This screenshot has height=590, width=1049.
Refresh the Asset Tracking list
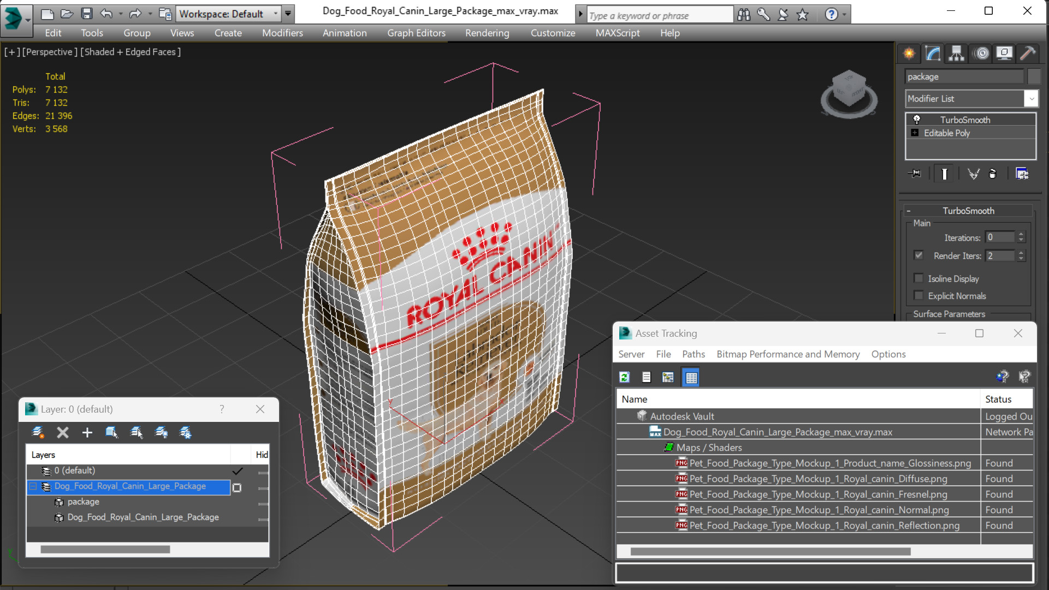pyautogui.click(x=625, y=377)
